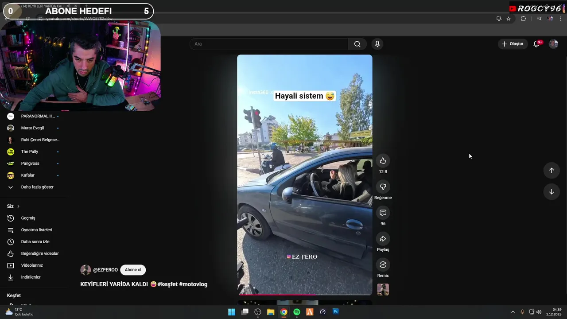Open Spotify from taskbar
Viewport: 567px width, 319px height.
pyautogui.click(x=297, y=312)
